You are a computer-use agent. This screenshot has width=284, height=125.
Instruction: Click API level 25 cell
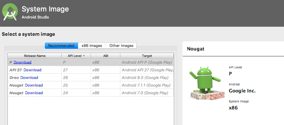coord(76,85)
